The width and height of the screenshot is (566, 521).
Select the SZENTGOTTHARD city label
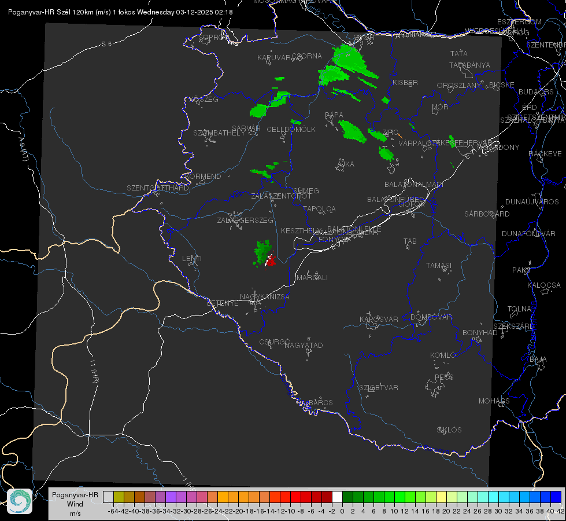tap(158, 188)
